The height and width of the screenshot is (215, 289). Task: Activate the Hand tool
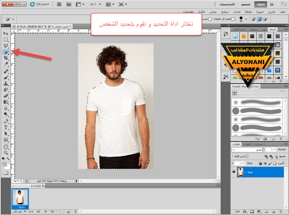[x=6, y=146]
